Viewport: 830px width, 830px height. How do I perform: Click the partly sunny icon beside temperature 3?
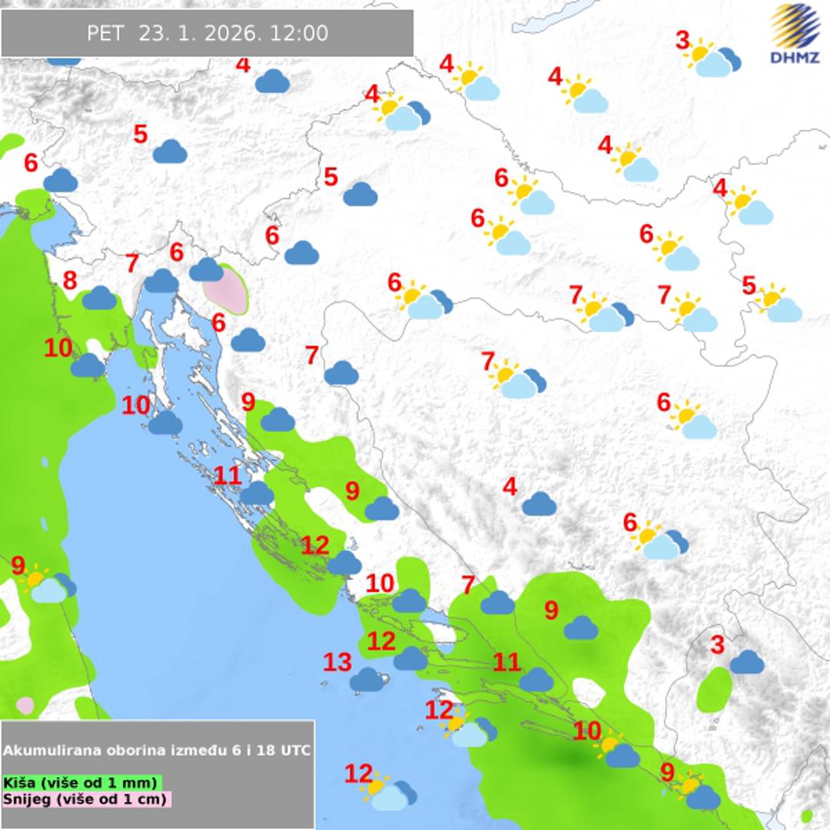(716, 60)
